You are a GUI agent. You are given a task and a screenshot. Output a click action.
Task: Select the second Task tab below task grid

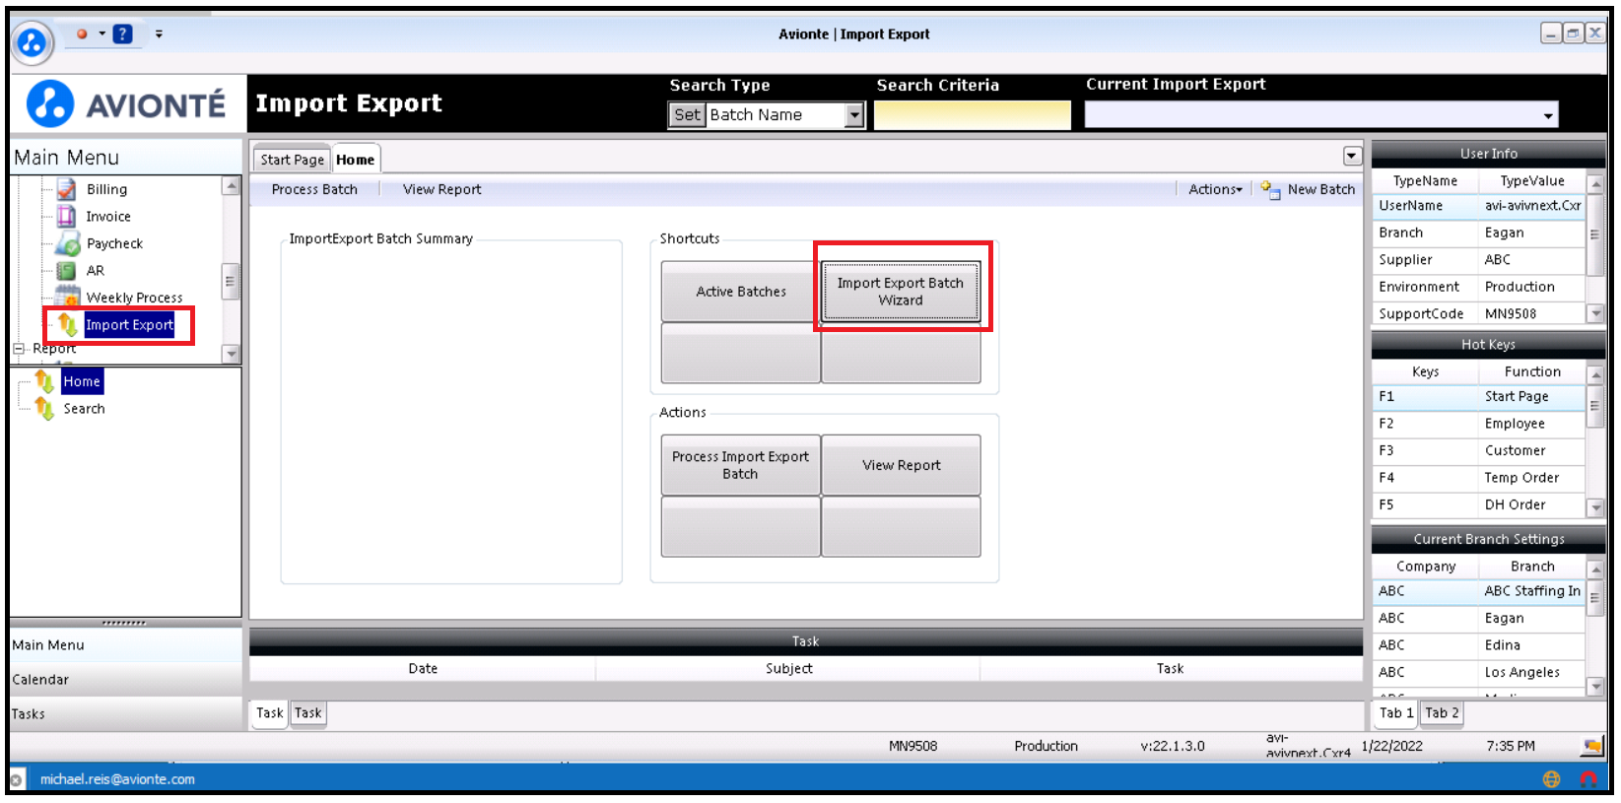pyautogui.click(x=307, y=713)
